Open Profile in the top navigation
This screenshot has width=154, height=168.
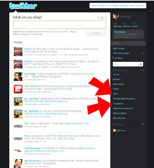[x=102, y=6]
